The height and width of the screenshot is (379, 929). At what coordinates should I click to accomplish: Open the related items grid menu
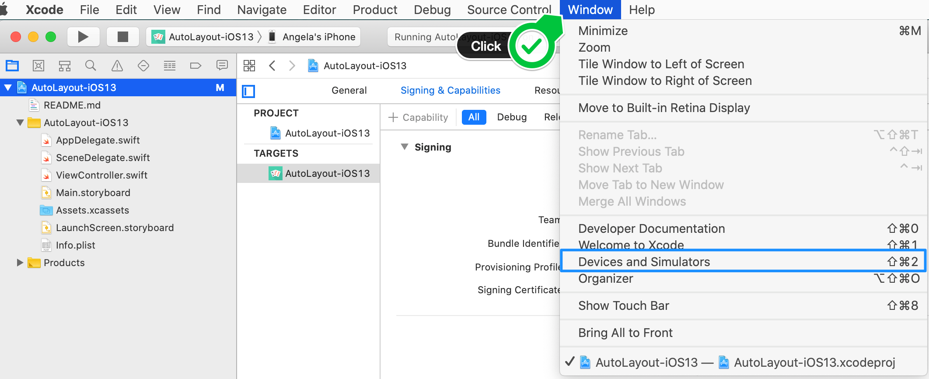click(x=249, y=66)
